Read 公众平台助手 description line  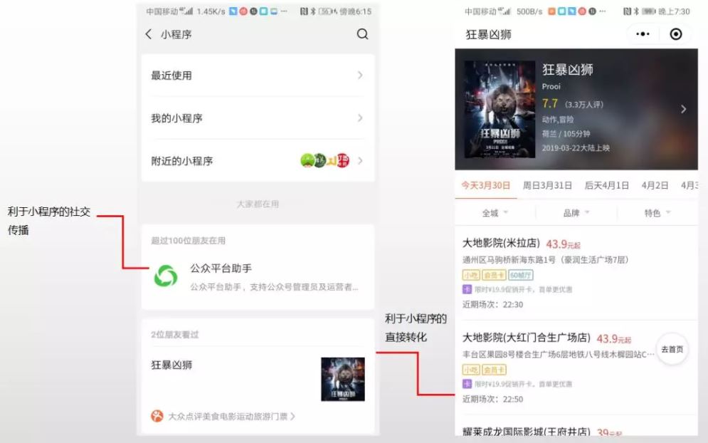click(274, 287)
